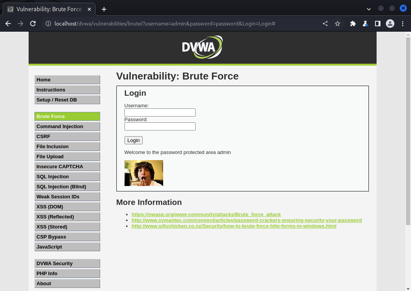The width and height of the screenshot is (411, 291).
Task: Follow the Symantec password crackers link
Action: [246, 220]
